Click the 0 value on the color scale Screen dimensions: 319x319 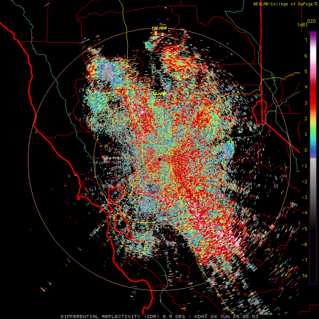pos(306,150)
